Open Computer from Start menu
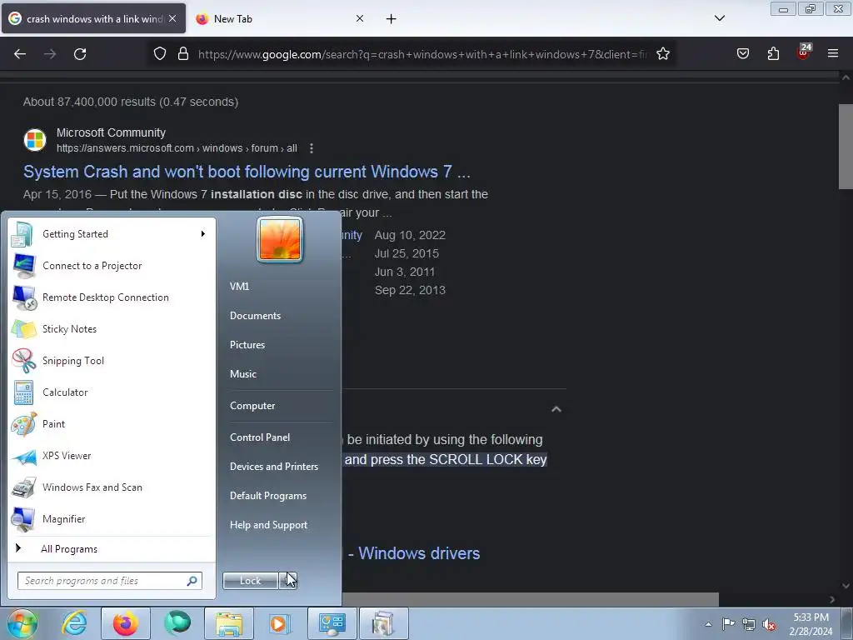853x640 pixels. click(x=252, y=406)
